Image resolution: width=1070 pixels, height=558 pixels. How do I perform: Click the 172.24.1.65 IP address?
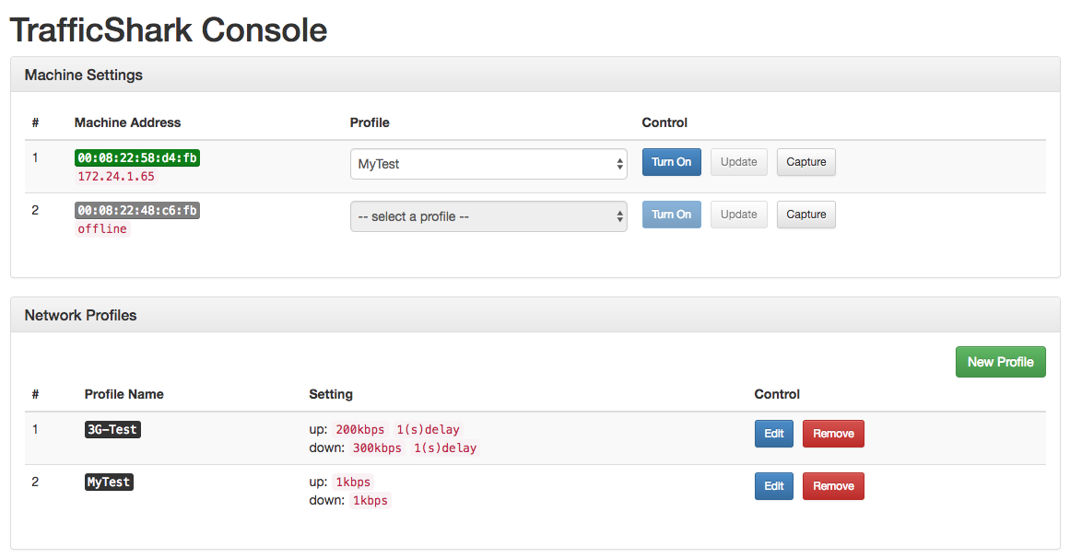click(116, 176)
